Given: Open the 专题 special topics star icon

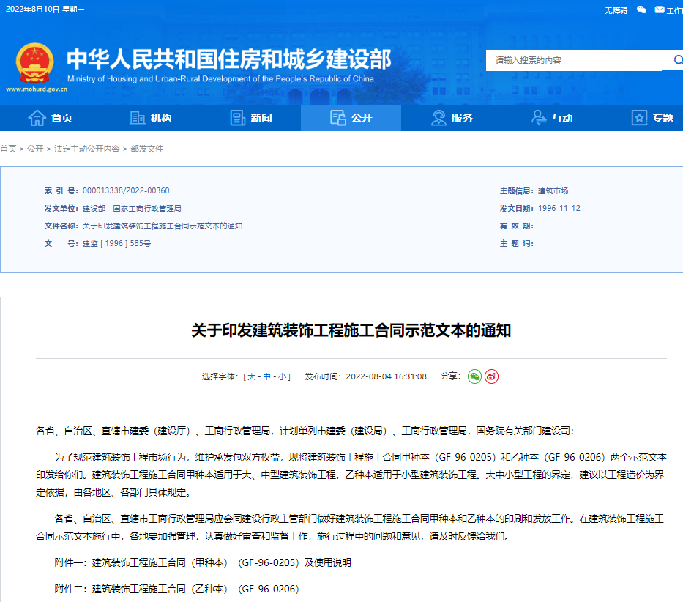Looking at the screenshot, I should [638, 117].
